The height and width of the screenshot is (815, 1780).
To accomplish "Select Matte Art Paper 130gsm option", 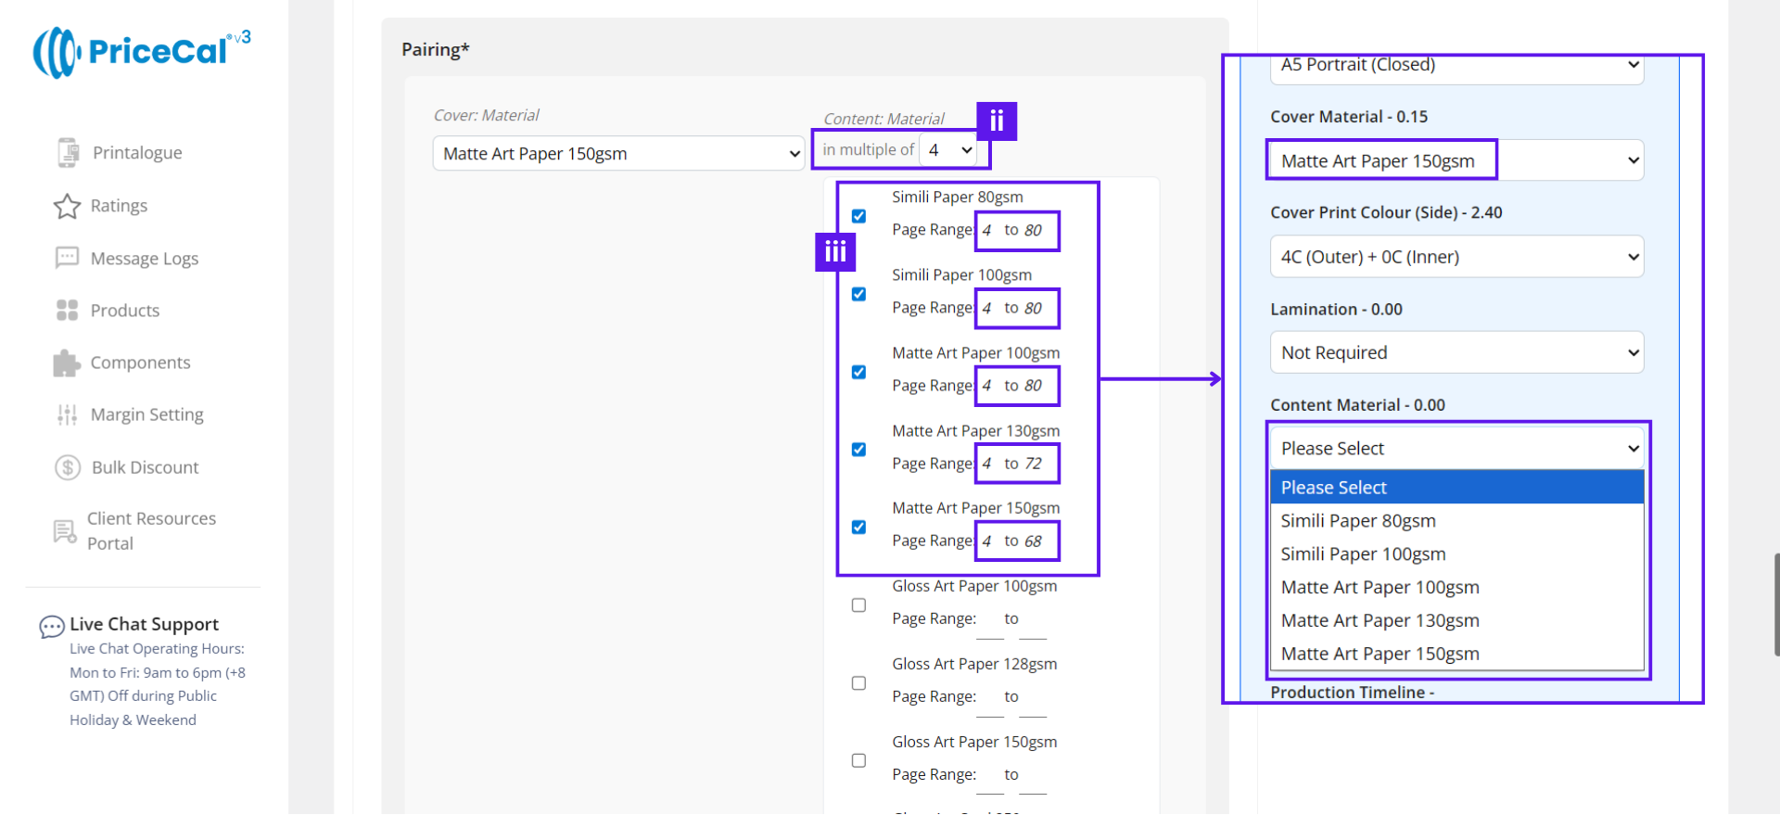I will tap(1379, 621).
